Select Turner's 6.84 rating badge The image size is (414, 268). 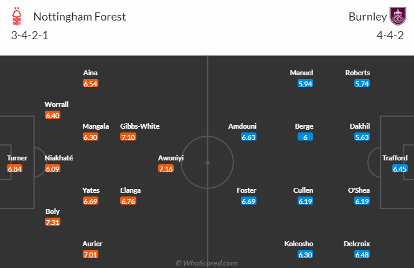pos(15,169)
